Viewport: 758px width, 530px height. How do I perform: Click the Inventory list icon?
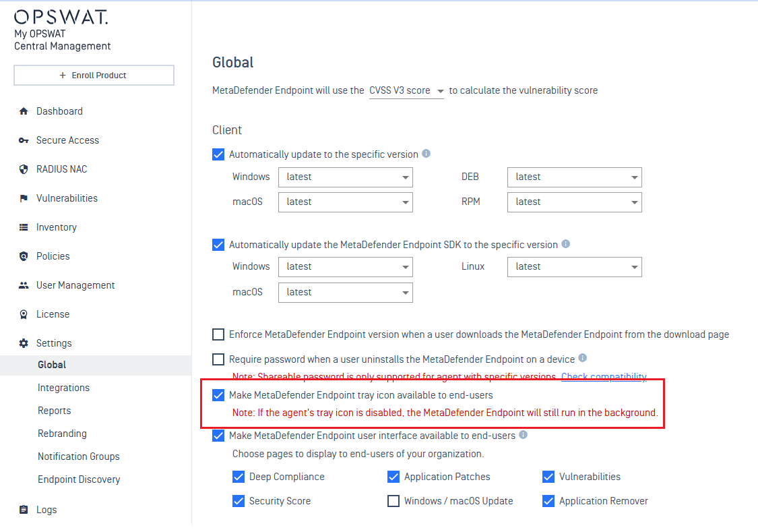coord(23,227)
